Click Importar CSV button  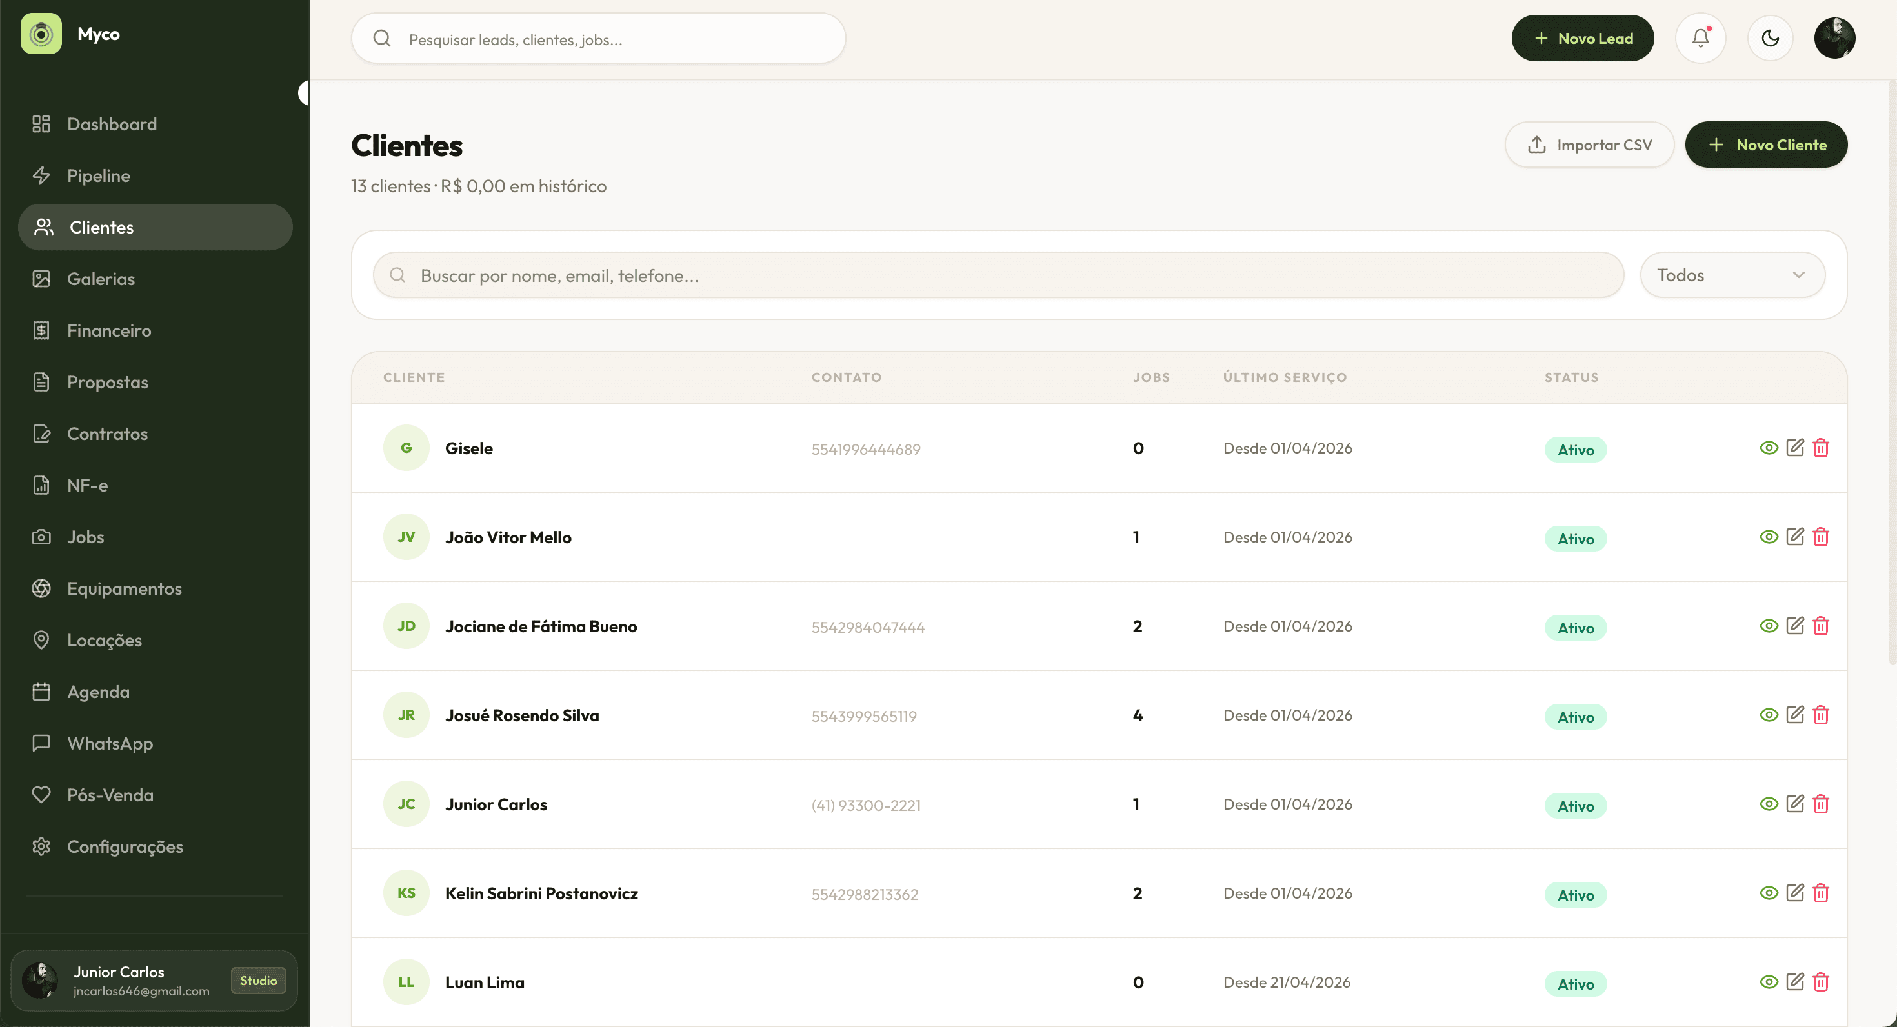pyautogui.click(x=1589, y=145)
